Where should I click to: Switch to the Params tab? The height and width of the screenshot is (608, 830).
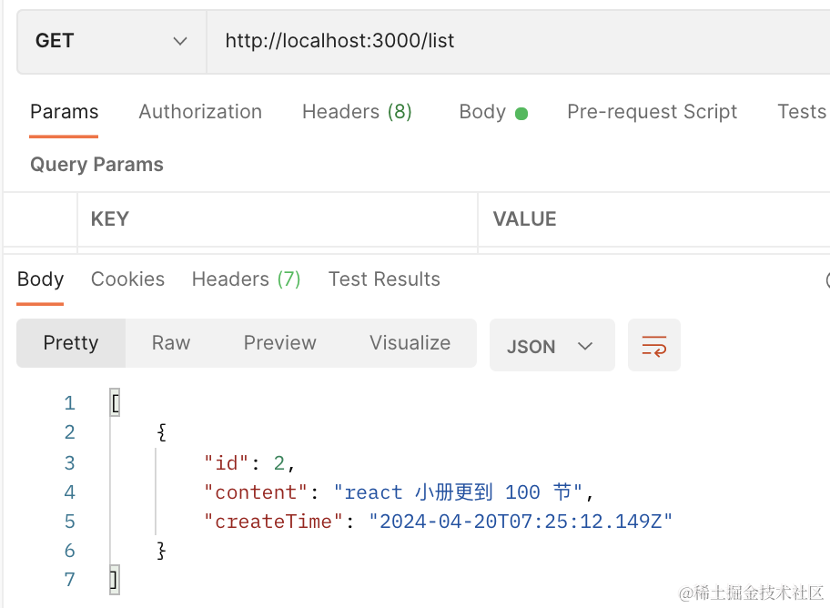(x=64, y=112)
